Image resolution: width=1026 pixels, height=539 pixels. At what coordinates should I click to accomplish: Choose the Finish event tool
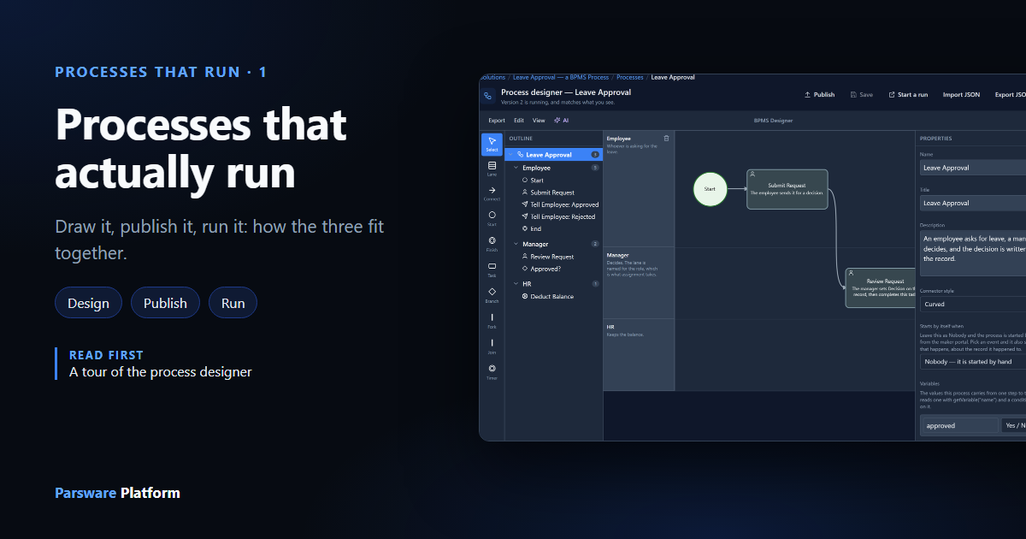click(492, 244)
